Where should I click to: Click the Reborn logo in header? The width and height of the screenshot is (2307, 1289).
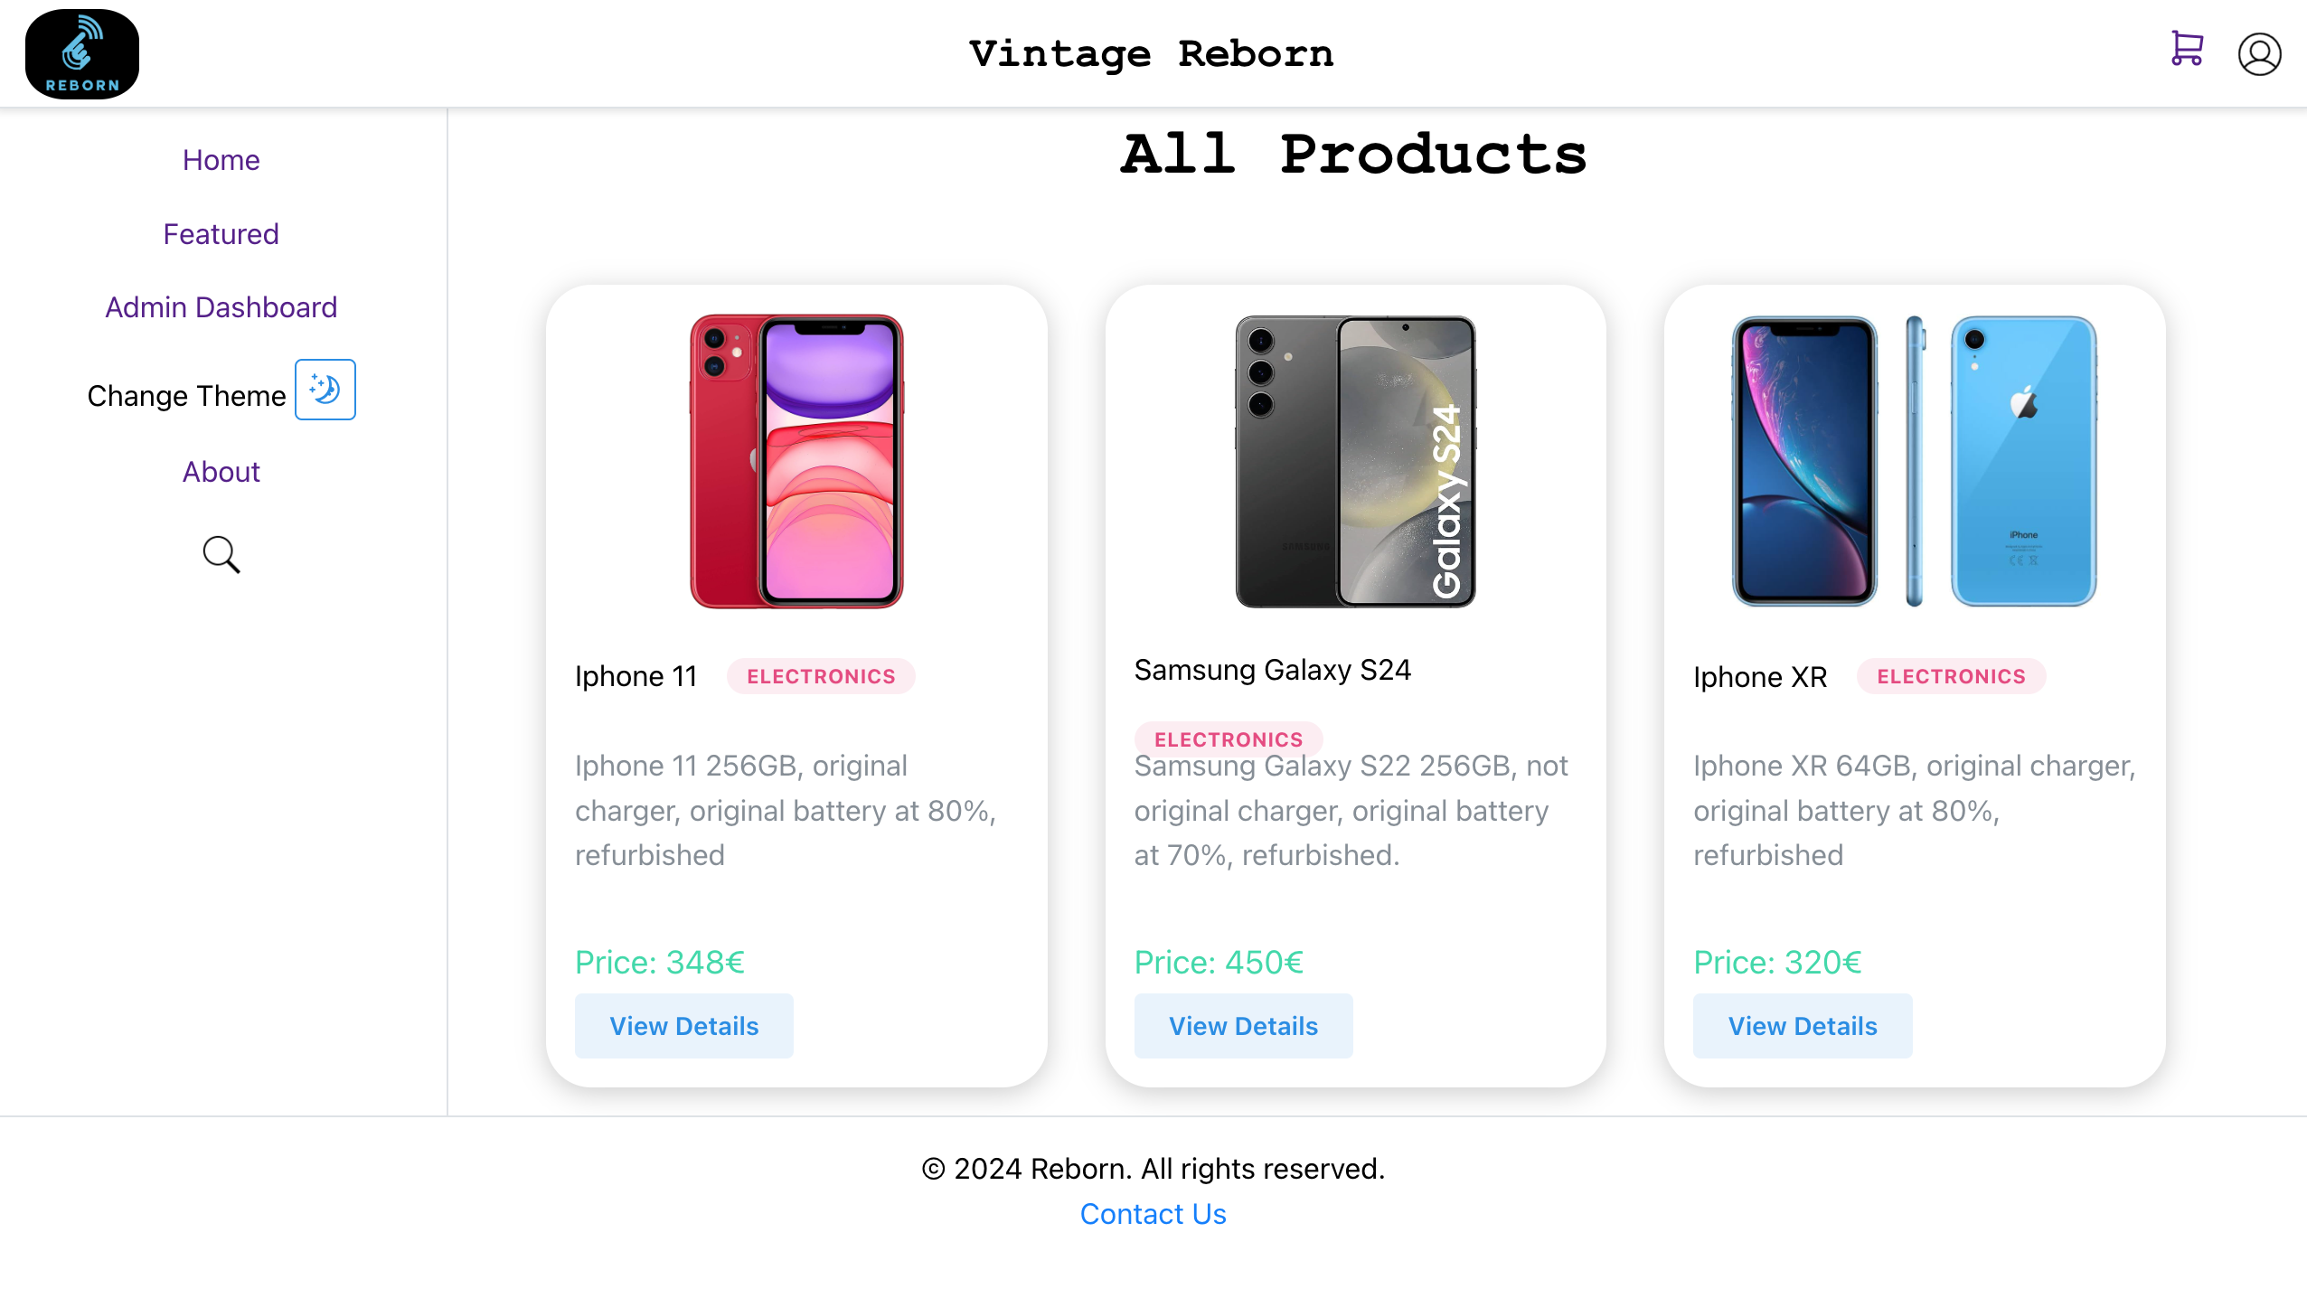click(82, 54)
